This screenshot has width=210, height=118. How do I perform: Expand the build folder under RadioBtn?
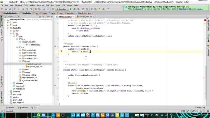tap(11, 30)
